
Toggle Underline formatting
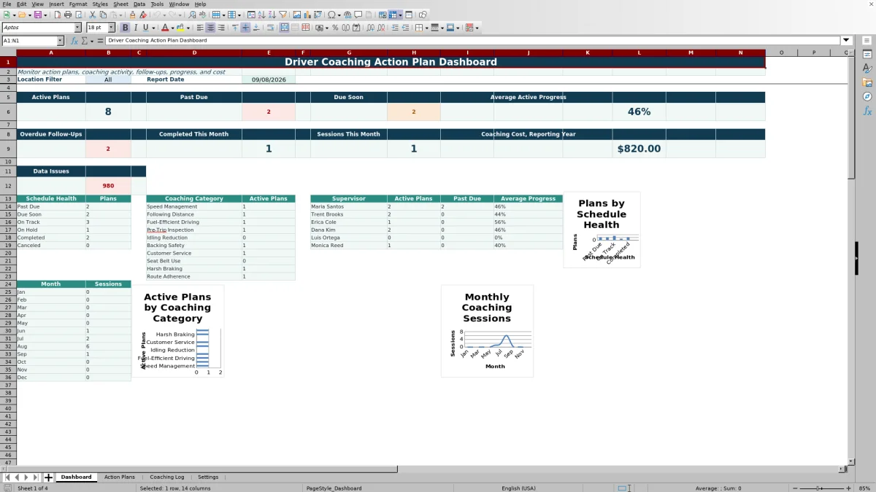(146, 28)
